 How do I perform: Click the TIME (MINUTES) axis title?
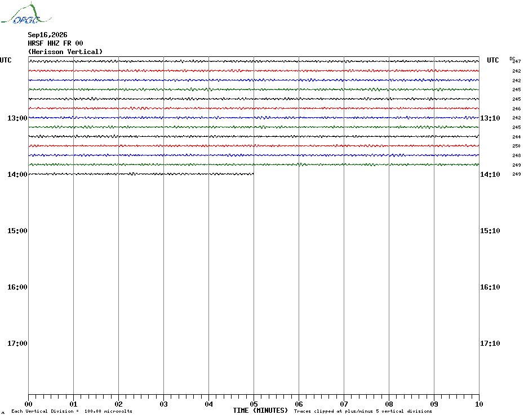tap(260, 411)
